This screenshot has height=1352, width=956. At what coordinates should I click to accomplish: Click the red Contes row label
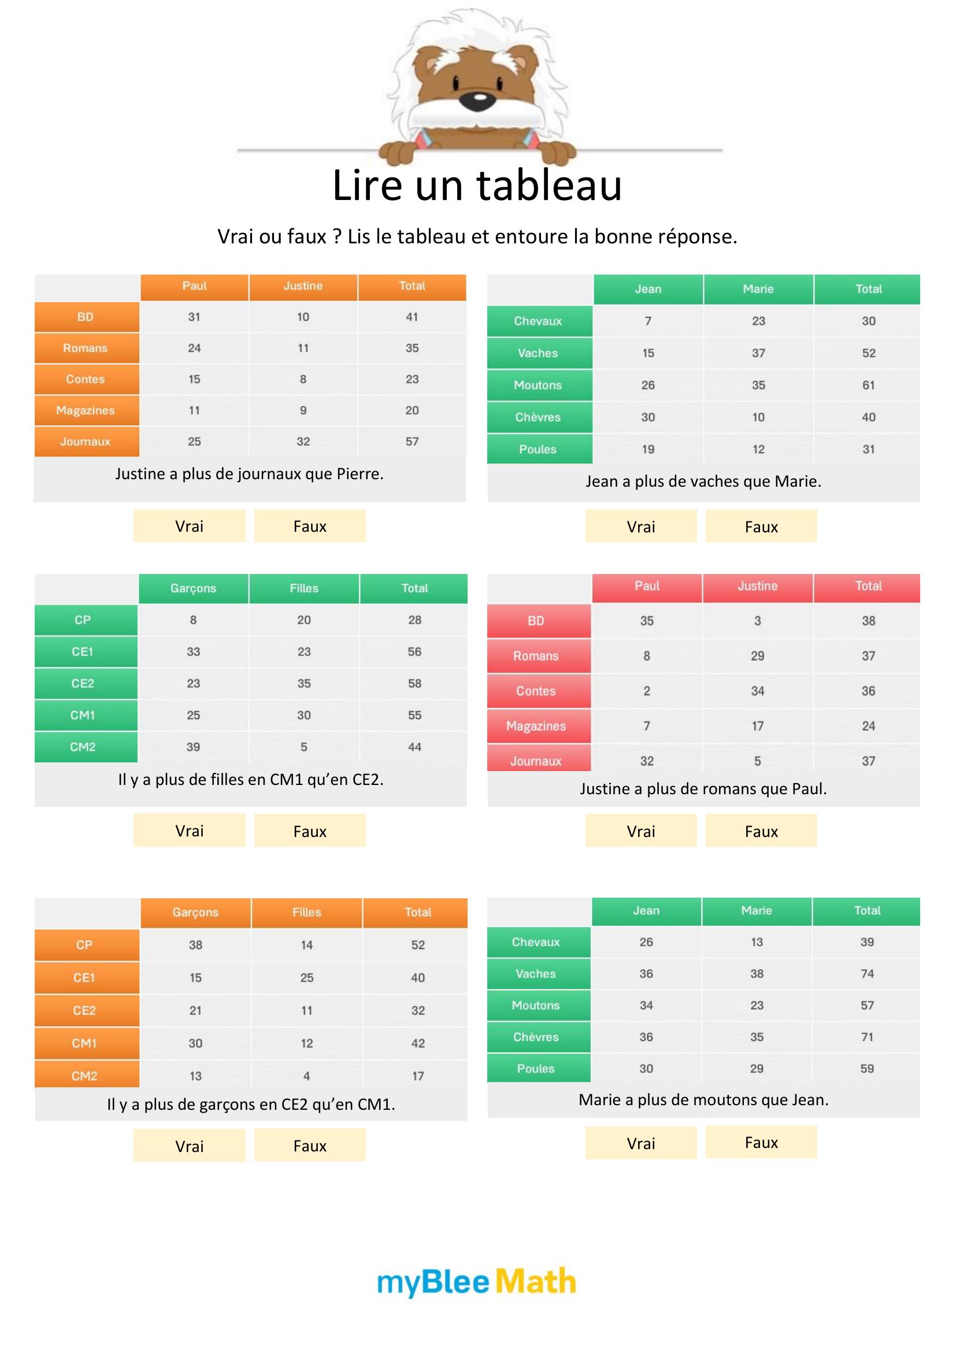click(x=536, y=691)
